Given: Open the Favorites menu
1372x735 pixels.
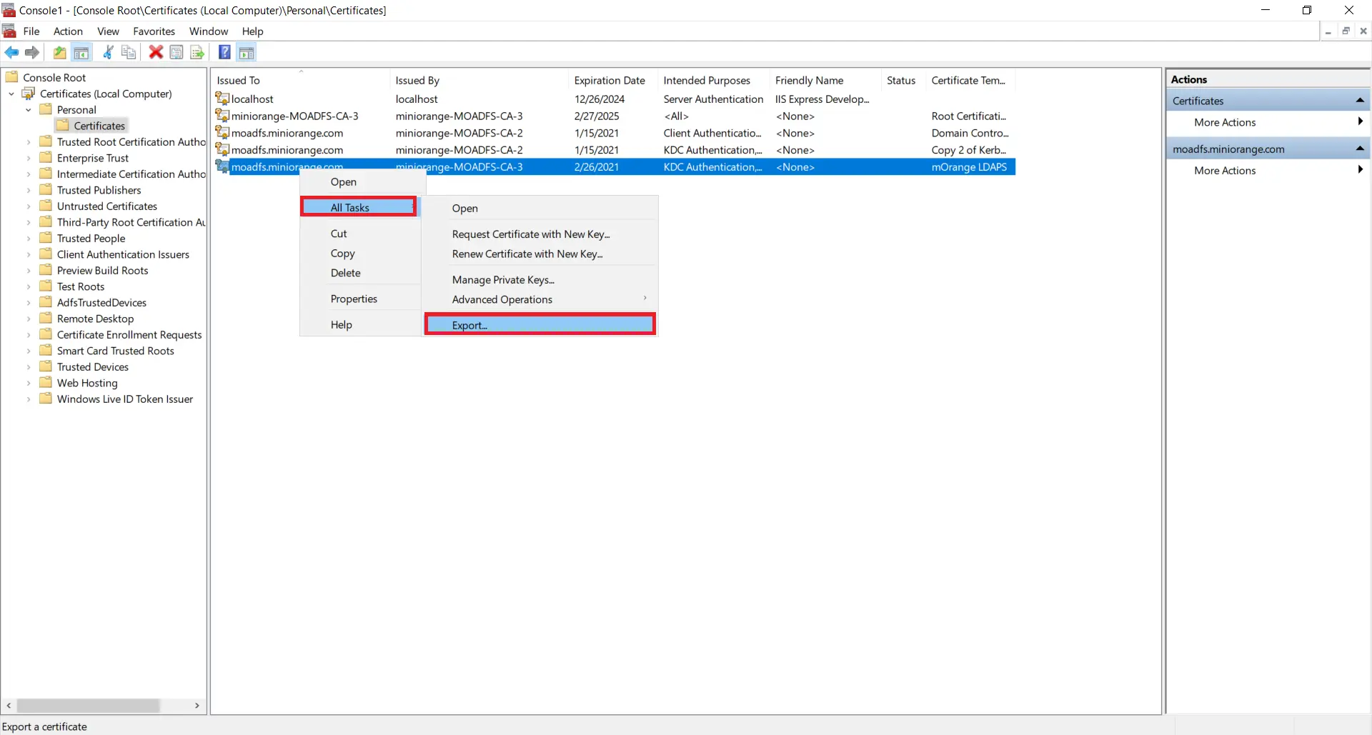Looking at the screenshot, I should point(154,31).
